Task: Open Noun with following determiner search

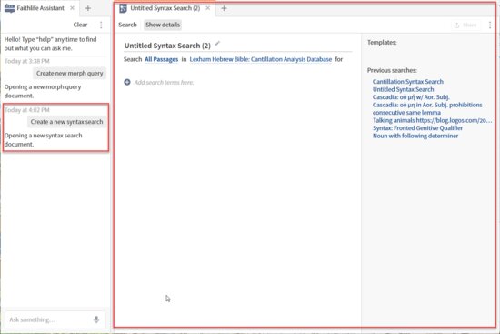Action: [x=415, y=136]
